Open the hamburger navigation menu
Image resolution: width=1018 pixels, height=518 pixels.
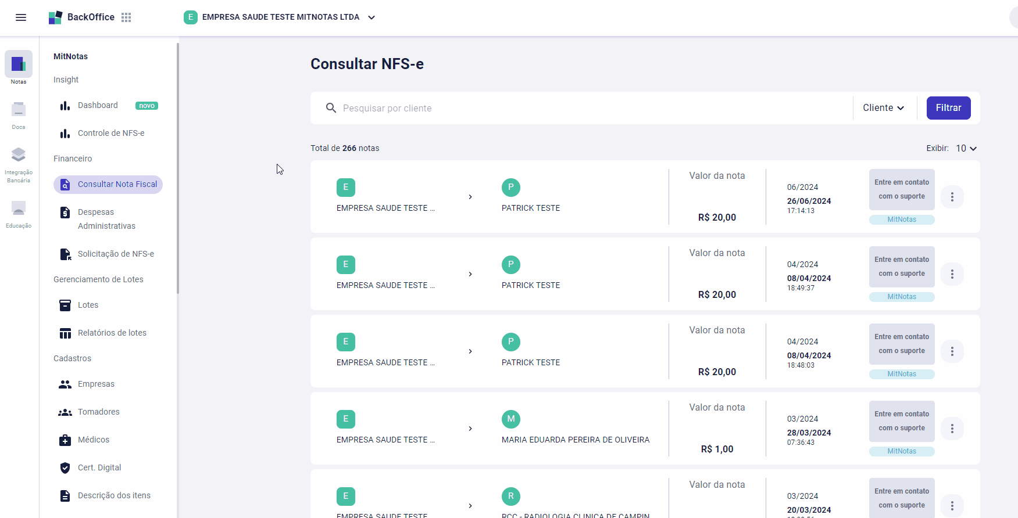point(21,17)
